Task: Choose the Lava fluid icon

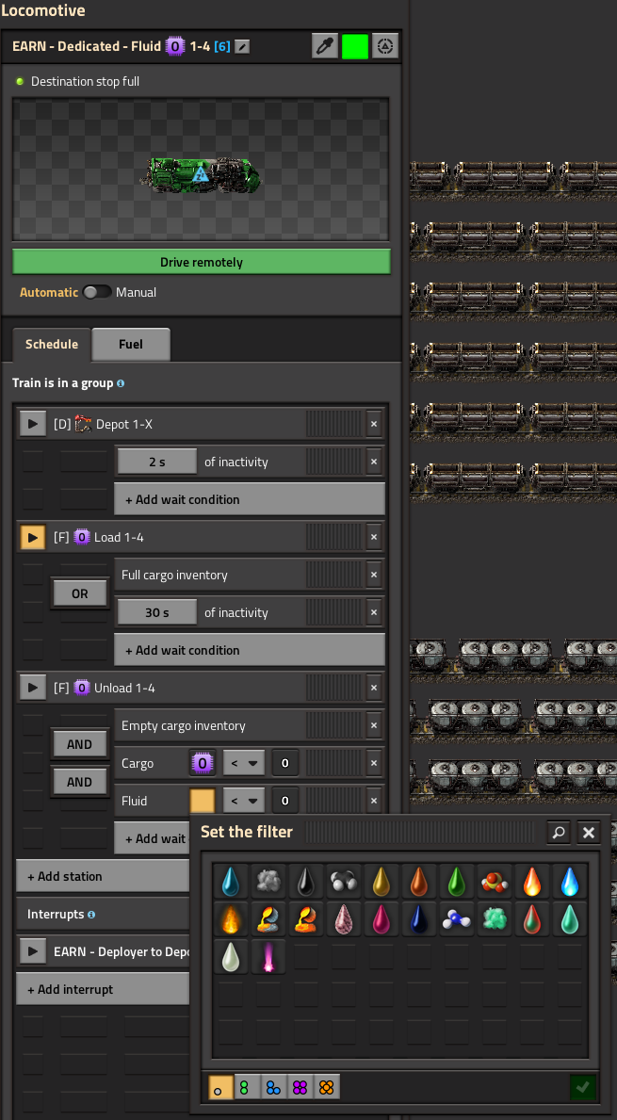Action: (231, 918)
